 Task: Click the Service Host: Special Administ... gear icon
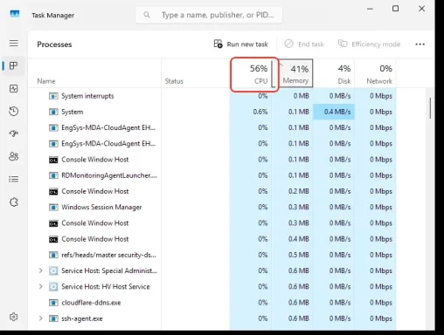tap(53, 270)
